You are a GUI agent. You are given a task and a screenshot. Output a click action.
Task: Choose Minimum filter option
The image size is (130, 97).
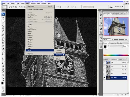(60, 57)
